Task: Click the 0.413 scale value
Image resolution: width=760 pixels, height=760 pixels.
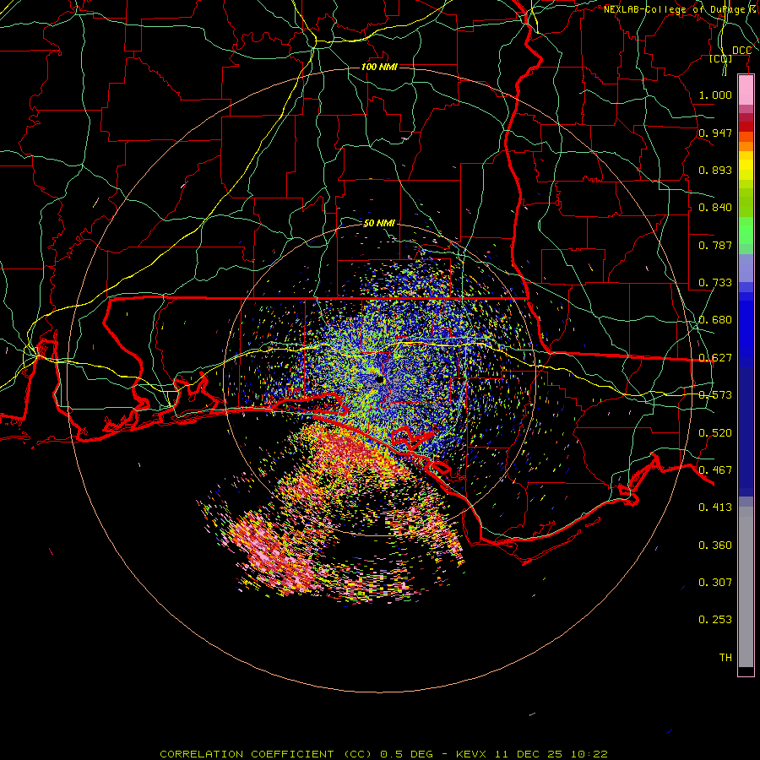Action: pos(715,508)
